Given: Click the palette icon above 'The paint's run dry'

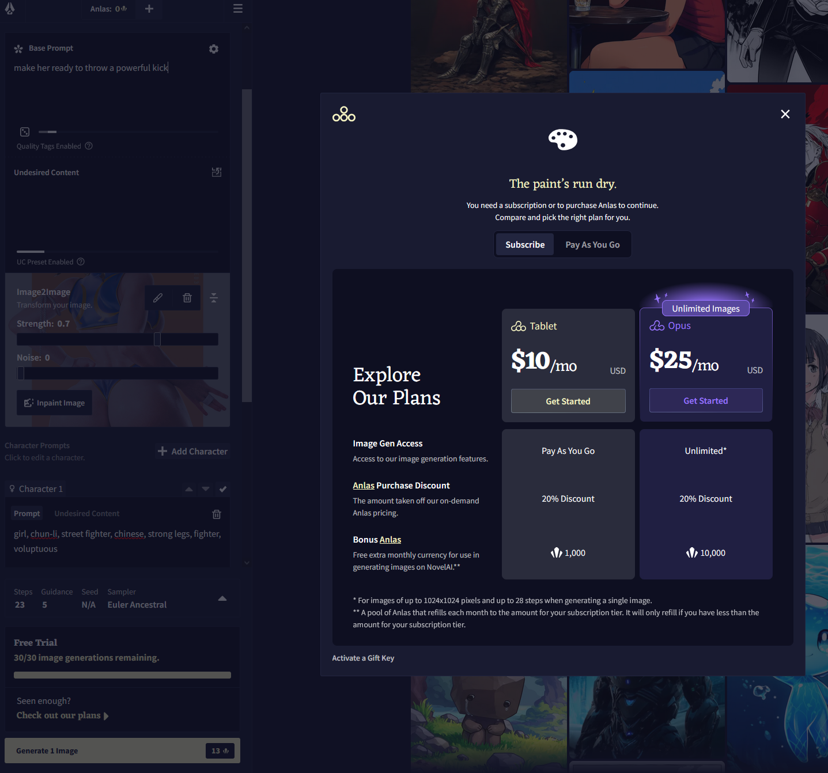Looking at the screenshot, I should 563,139.
